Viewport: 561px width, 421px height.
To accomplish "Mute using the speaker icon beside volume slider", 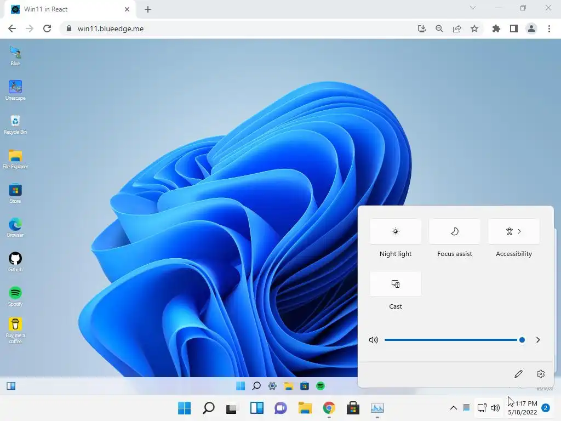I will [374, 340].
